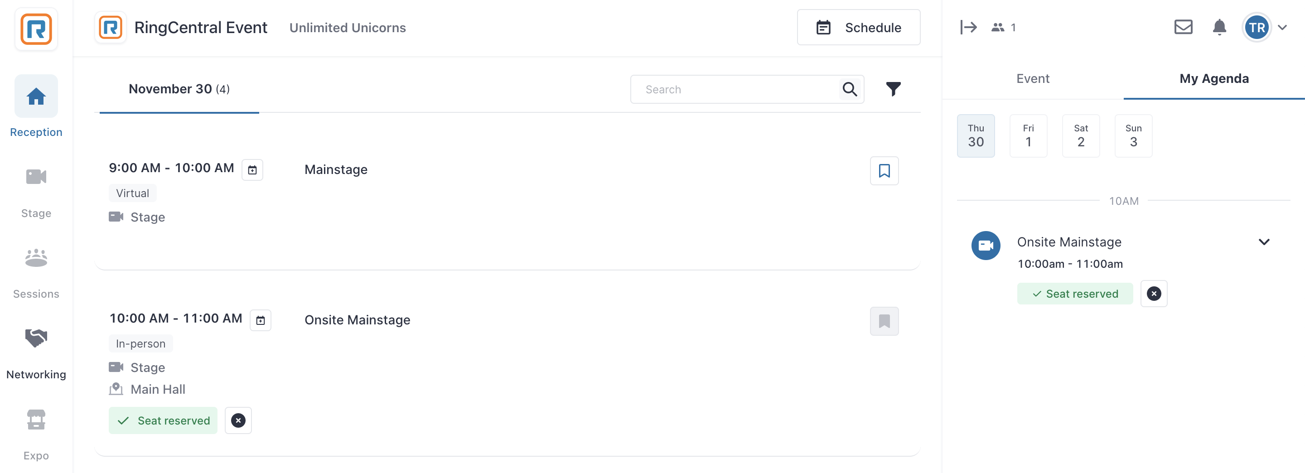Cancel reserved seat in My Agenda
This screenshot has height=473, width=1305.
[x=1154, y=294]
